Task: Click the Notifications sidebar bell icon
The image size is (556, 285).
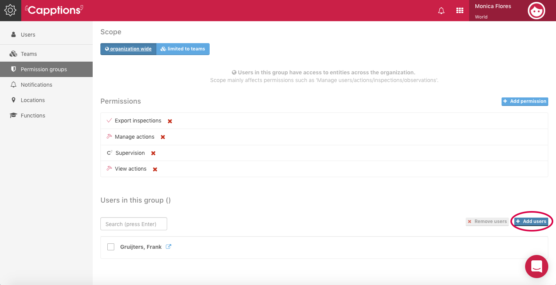Action: tap(14, 85)
